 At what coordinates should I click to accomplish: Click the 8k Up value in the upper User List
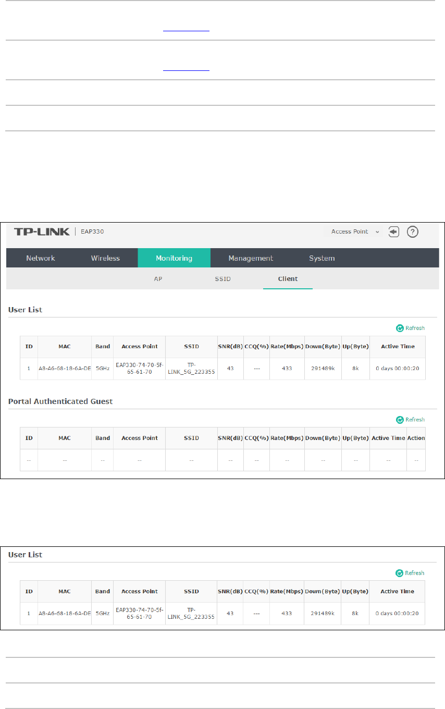click(355, 369)
